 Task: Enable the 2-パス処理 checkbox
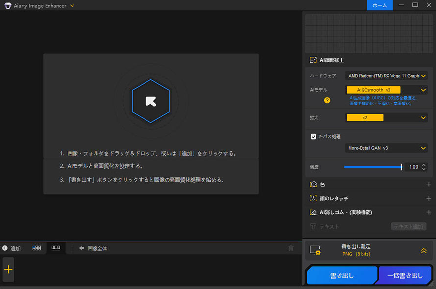click(x=314, y=136)
